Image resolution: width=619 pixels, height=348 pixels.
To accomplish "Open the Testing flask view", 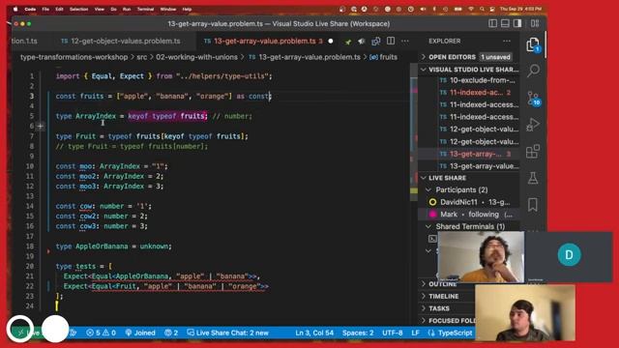I will click(533, 178).
